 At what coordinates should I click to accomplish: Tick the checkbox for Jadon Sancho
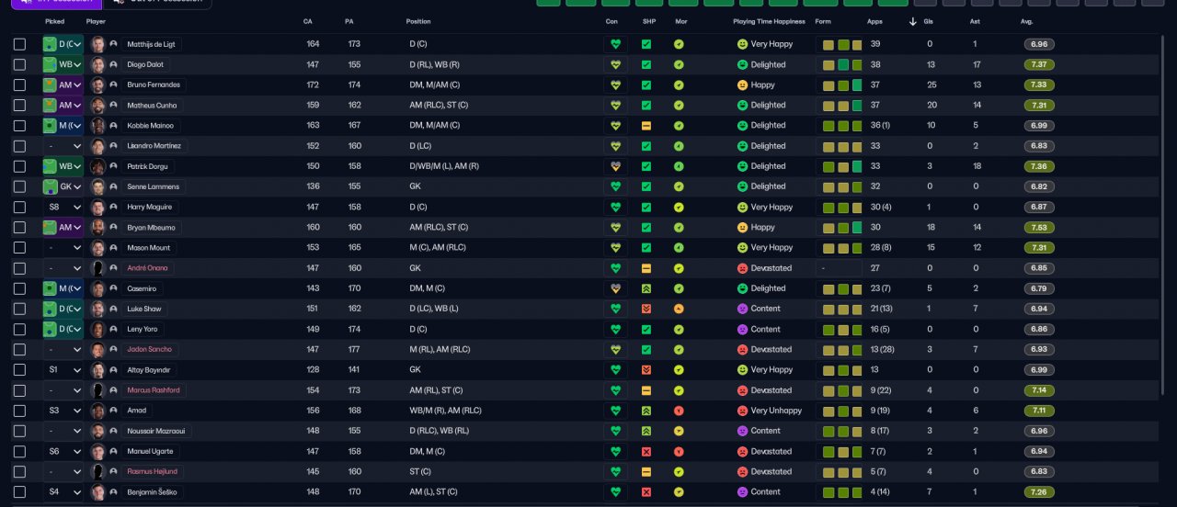click(x=19, y=349)
